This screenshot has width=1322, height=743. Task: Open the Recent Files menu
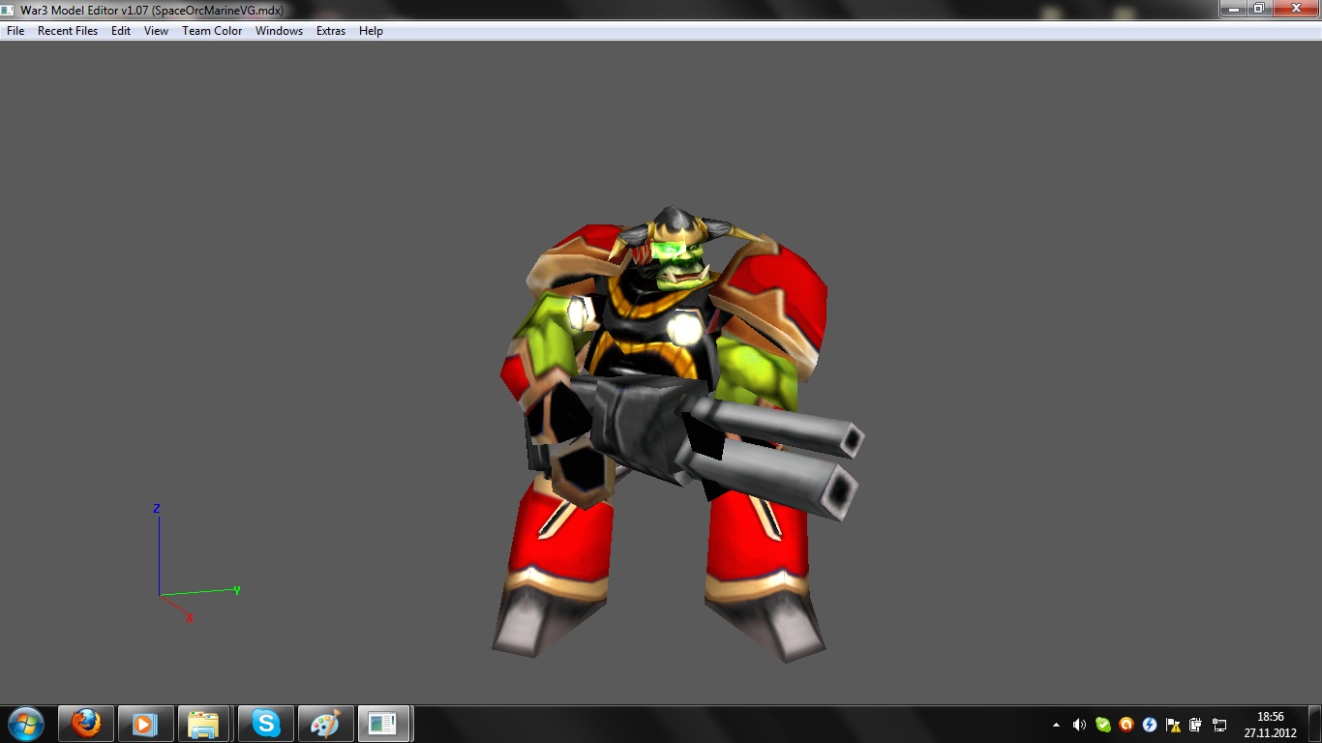pyautogui.click(x=68, y=31)
